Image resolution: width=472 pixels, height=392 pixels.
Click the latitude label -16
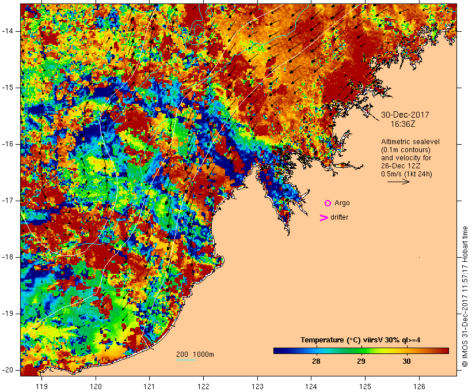[7, 144]
